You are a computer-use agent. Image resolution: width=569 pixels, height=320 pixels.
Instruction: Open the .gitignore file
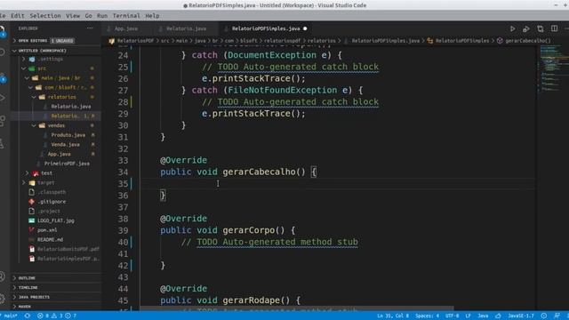click(x=52, y=202)
